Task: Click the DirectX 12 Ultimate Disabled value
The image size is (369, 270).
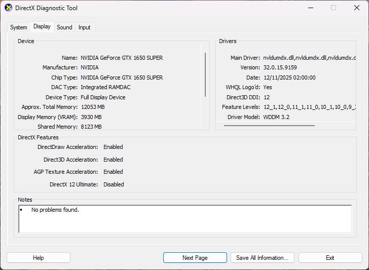Action: click(x=114, y=184)
